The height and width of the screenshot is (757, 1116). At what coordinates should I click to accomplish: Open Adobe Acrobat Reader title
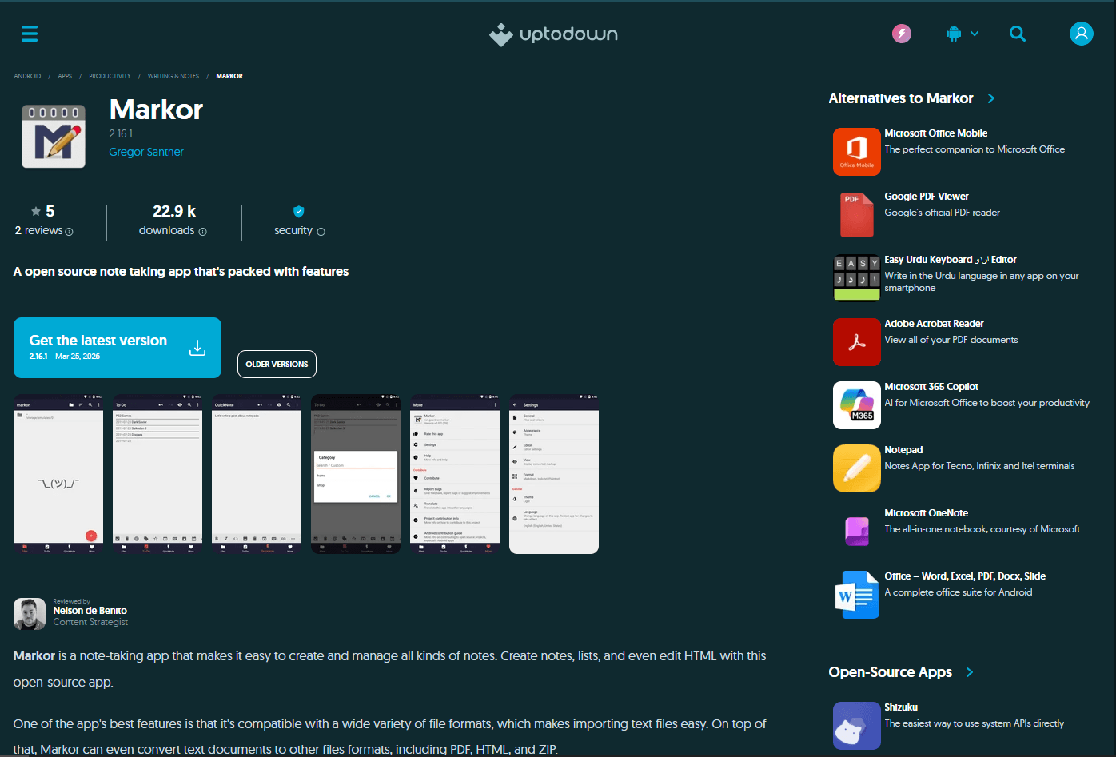click(x=934, y=324)
